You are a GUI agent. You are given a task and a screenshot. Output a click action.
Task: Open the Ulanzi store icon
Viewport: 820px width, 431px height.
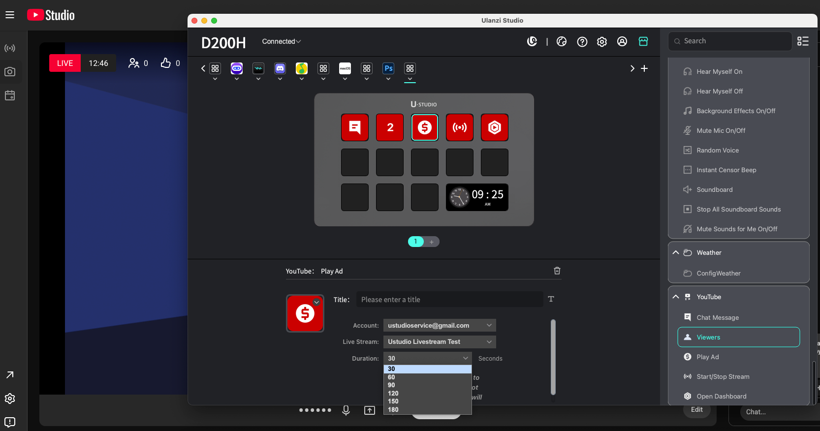pyautogui.click(x=643, y=42)
